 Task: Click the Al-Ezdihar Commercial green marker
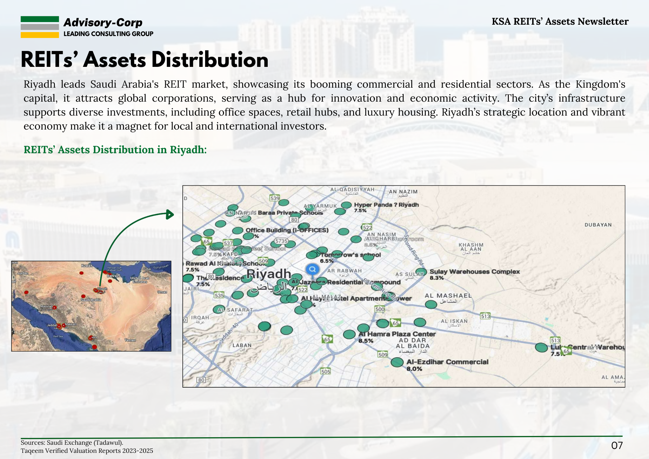[x=397, y=362]
